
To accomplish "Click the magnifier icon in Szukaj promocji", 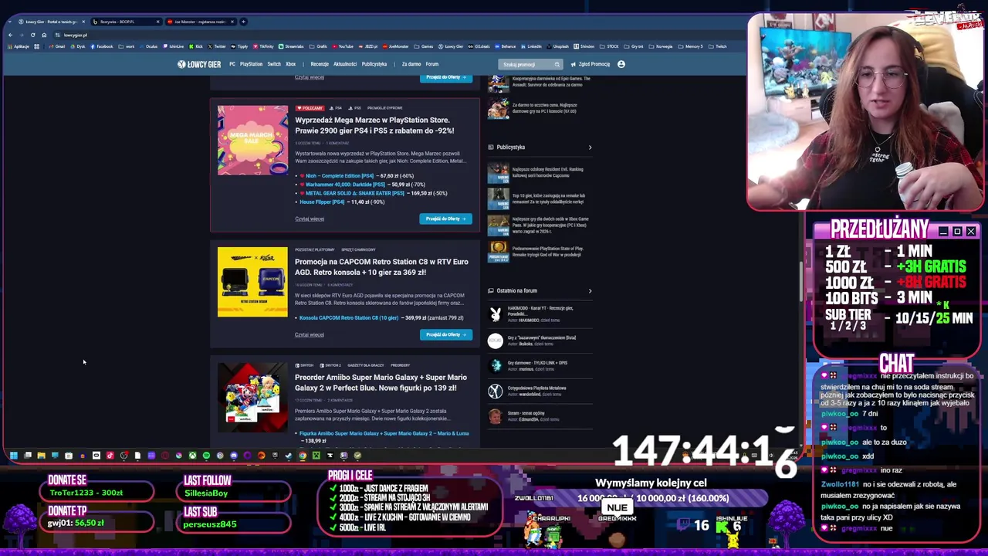I will [557, 65].
